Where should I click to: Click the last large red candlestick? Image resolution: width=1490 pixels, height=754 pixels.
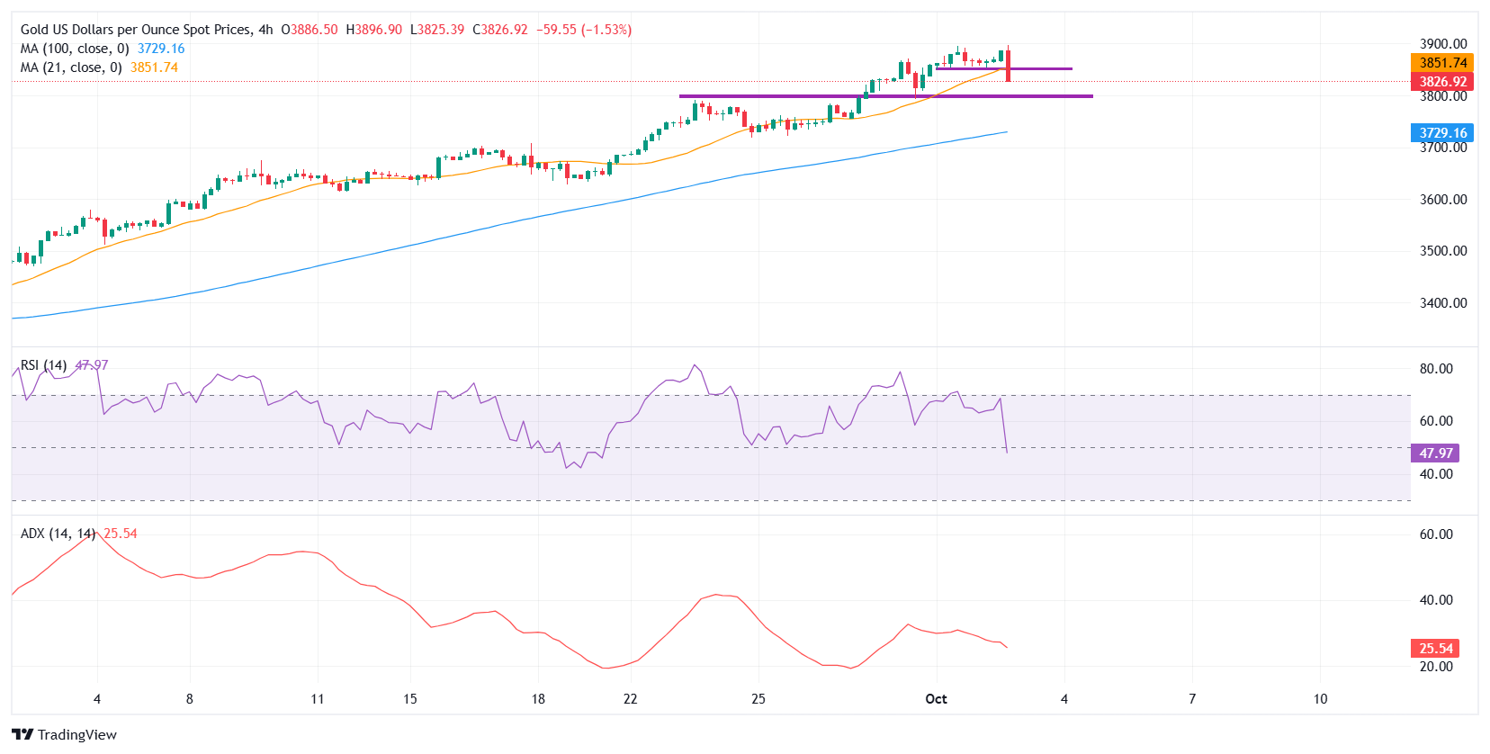tap(1009, 66)
